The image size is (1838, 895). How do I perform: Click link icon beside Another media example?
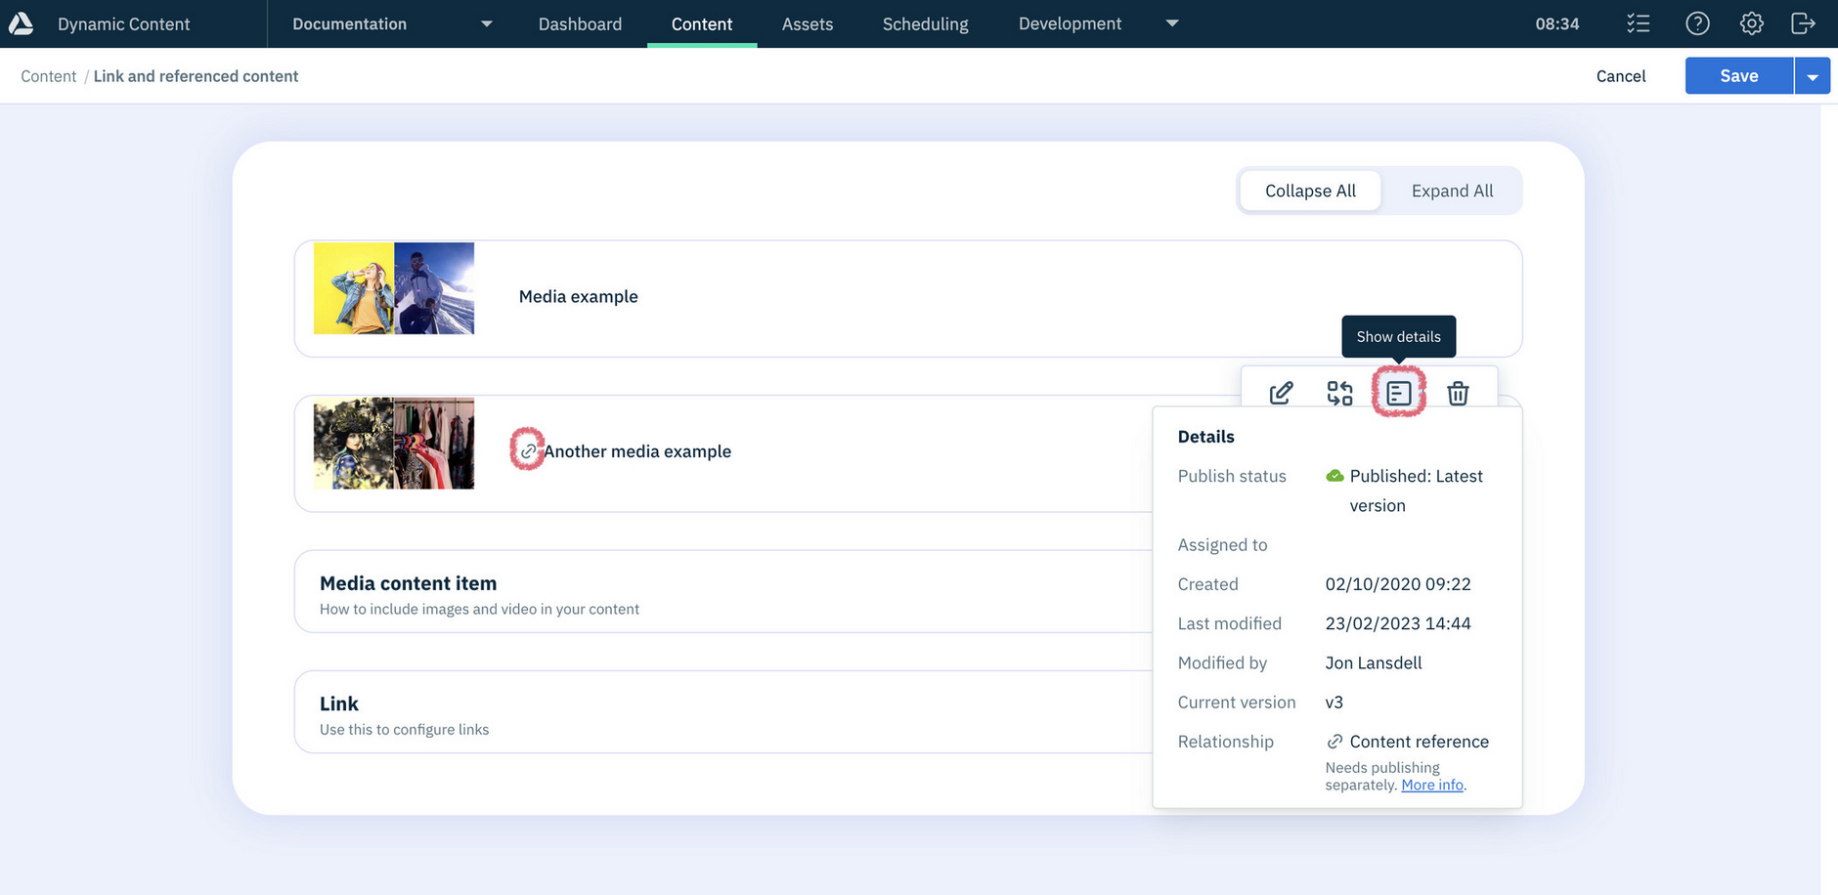point(528,450)
